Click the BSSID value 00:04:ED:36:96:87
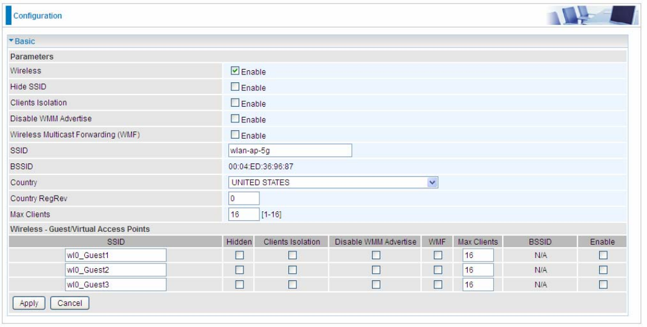This screenshot has width=647, height=327. 260,167
